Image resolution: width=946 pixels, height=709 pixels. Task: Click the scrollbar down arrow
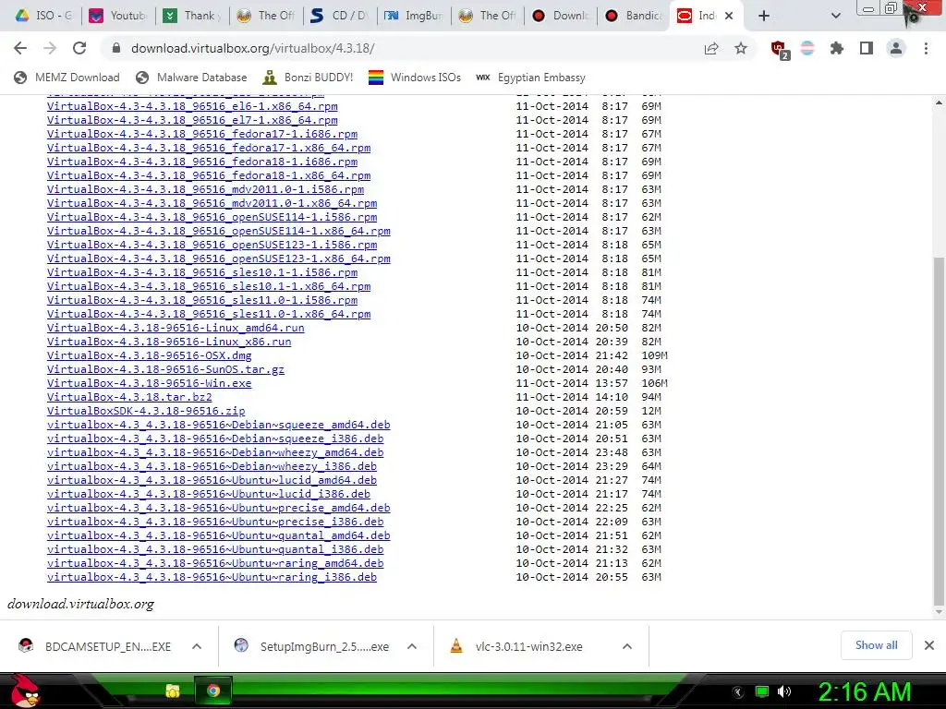(x=939, y=613)
